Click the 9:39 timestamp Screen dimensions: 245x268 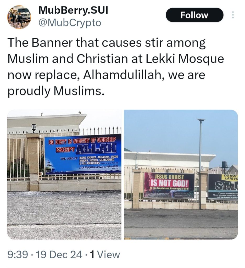click(x=16, y=254)
